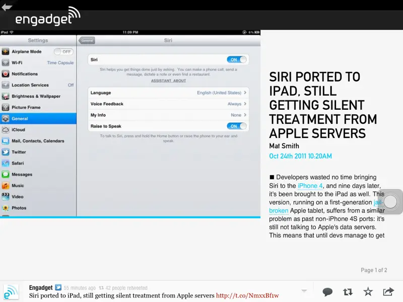403x302 pixels.
Task: Expand the tweet options down arrow
Action: (304, 291)
